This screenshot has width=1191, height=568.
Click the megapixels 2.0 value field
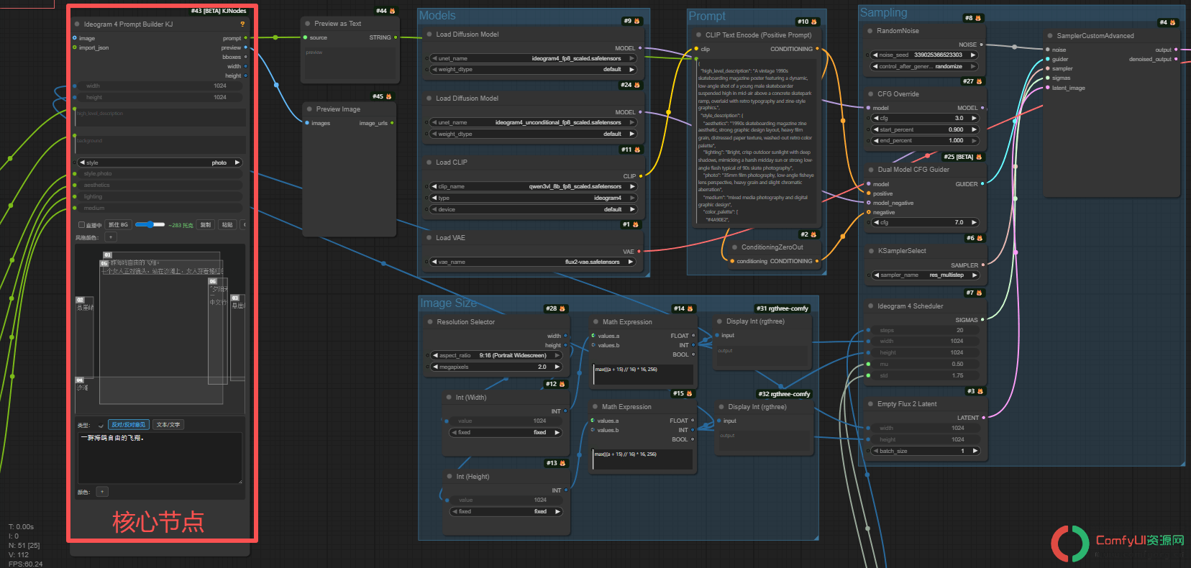pyautogui.click(x=496, y=367)
